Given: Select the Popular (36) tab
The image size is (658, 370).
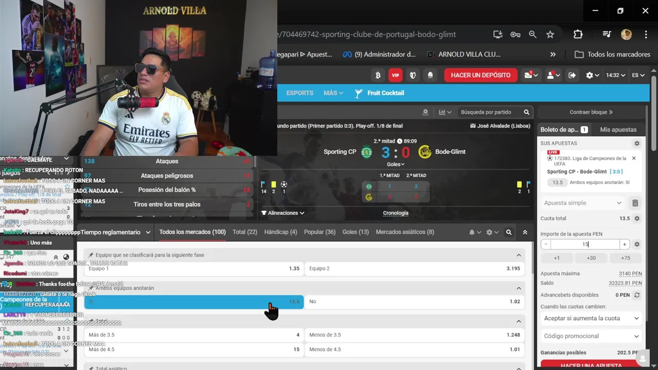Looking at the screenshot, I should (x=320, y=232).
